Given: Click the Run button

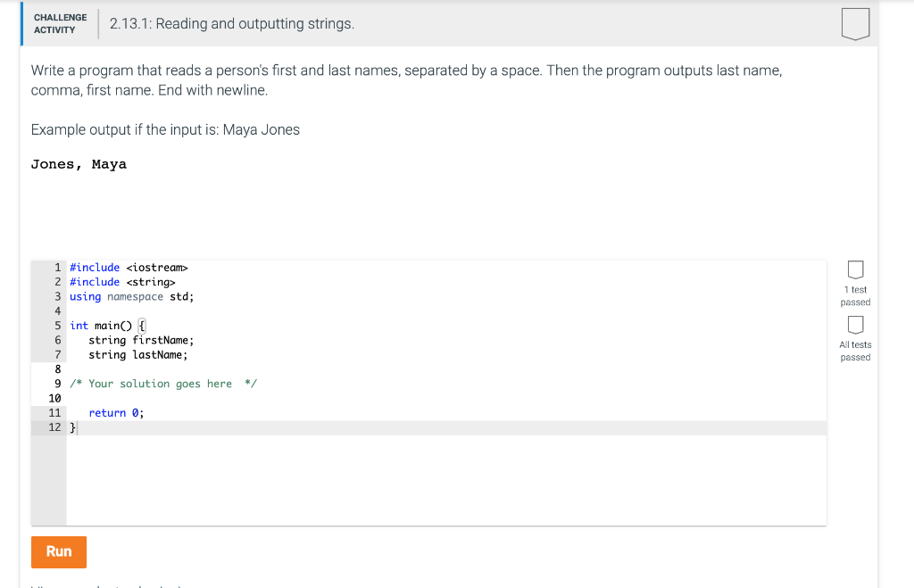Looking at the screenshot, I should coord(58,551).
